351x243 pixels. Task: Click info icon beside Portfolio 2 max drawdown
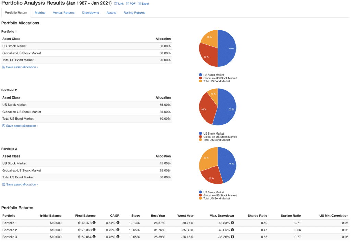(x=232, y=230)
